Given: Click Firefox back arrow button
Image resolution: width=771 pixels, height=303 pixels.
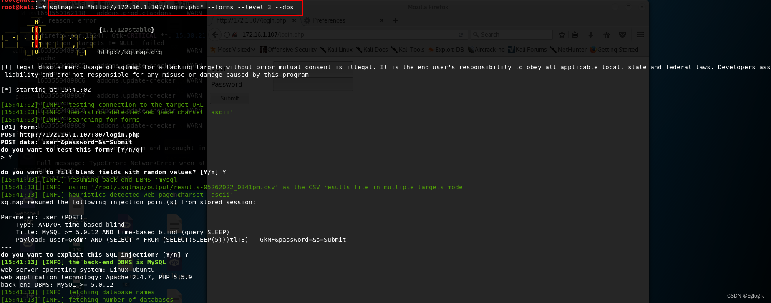Looking at the screenshot, I should [x=215, y=35].
